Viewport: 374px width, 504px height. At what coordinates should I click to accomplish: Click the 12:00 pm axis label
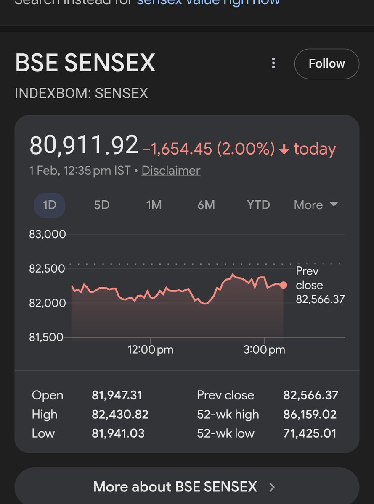151,349
